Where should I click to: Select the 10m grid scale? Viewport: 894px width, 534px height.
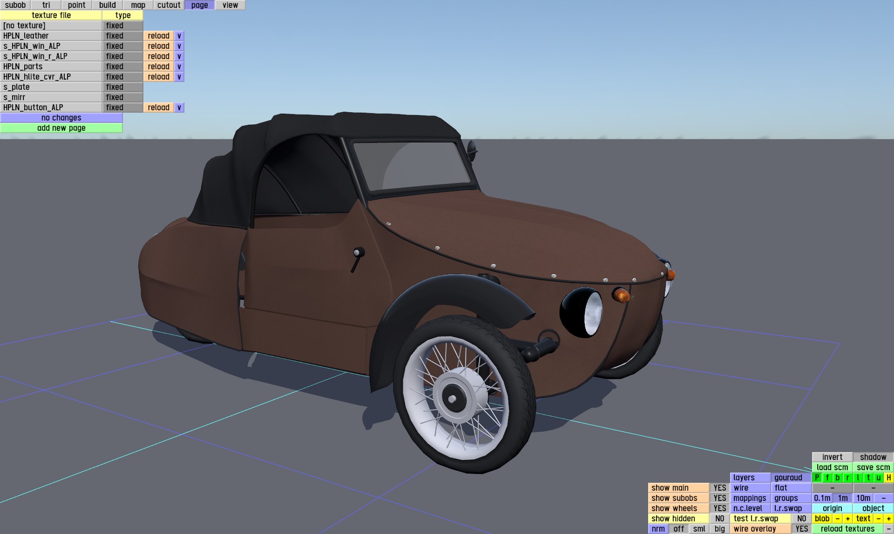pos(863,498)
